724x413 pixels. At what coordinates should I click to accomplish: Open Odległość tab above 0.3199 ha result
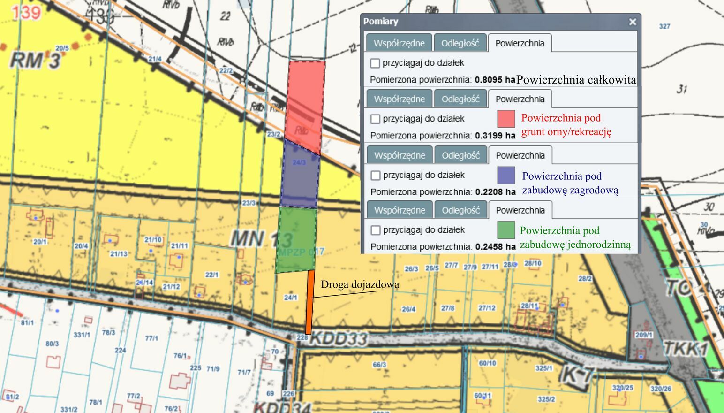pyautogui.click(x=460, y=99)
